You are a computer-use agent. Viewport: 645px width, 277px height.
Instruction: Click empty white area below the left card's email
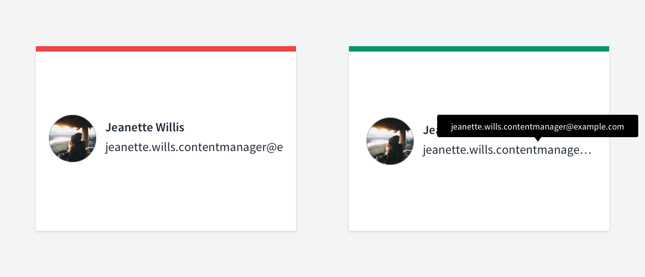[166, 193]
